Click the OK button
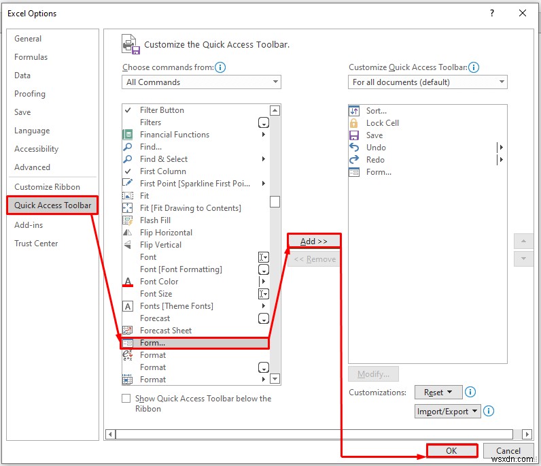 pos(452,451)
